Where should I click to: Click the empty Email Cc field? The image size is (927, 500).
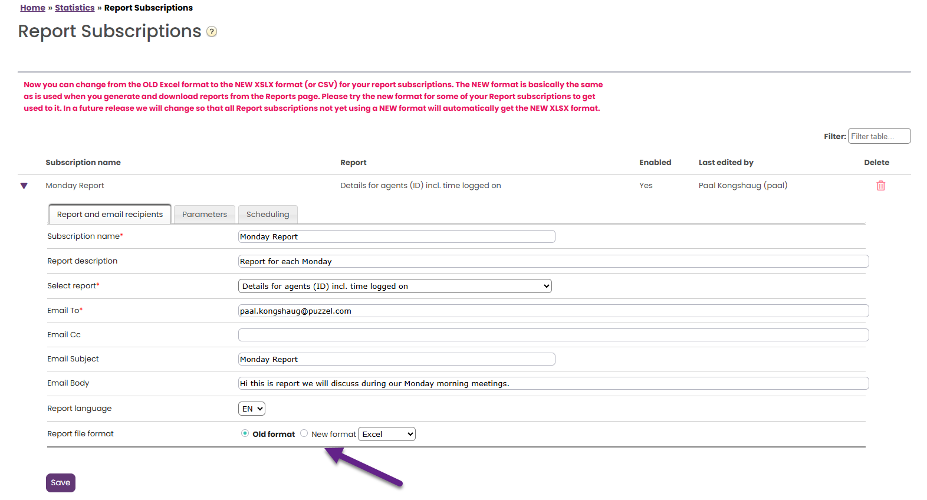(553, 335)
